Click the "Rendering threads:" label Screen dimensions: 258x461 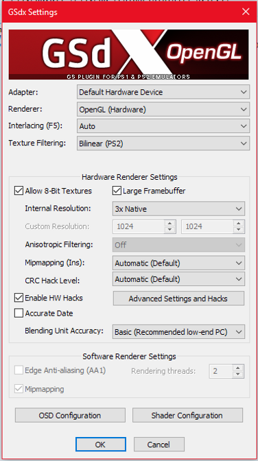pyautogui.click(x=163, y=371)
